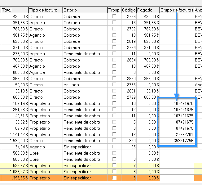Check the Trasp. box in the 523,97 € row
This screenshot has height=185, width=202.
point(115,165)
